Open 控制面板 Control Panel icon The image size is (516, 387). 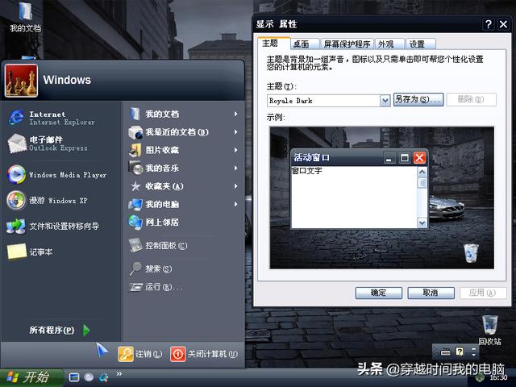[x=135, y=245]
